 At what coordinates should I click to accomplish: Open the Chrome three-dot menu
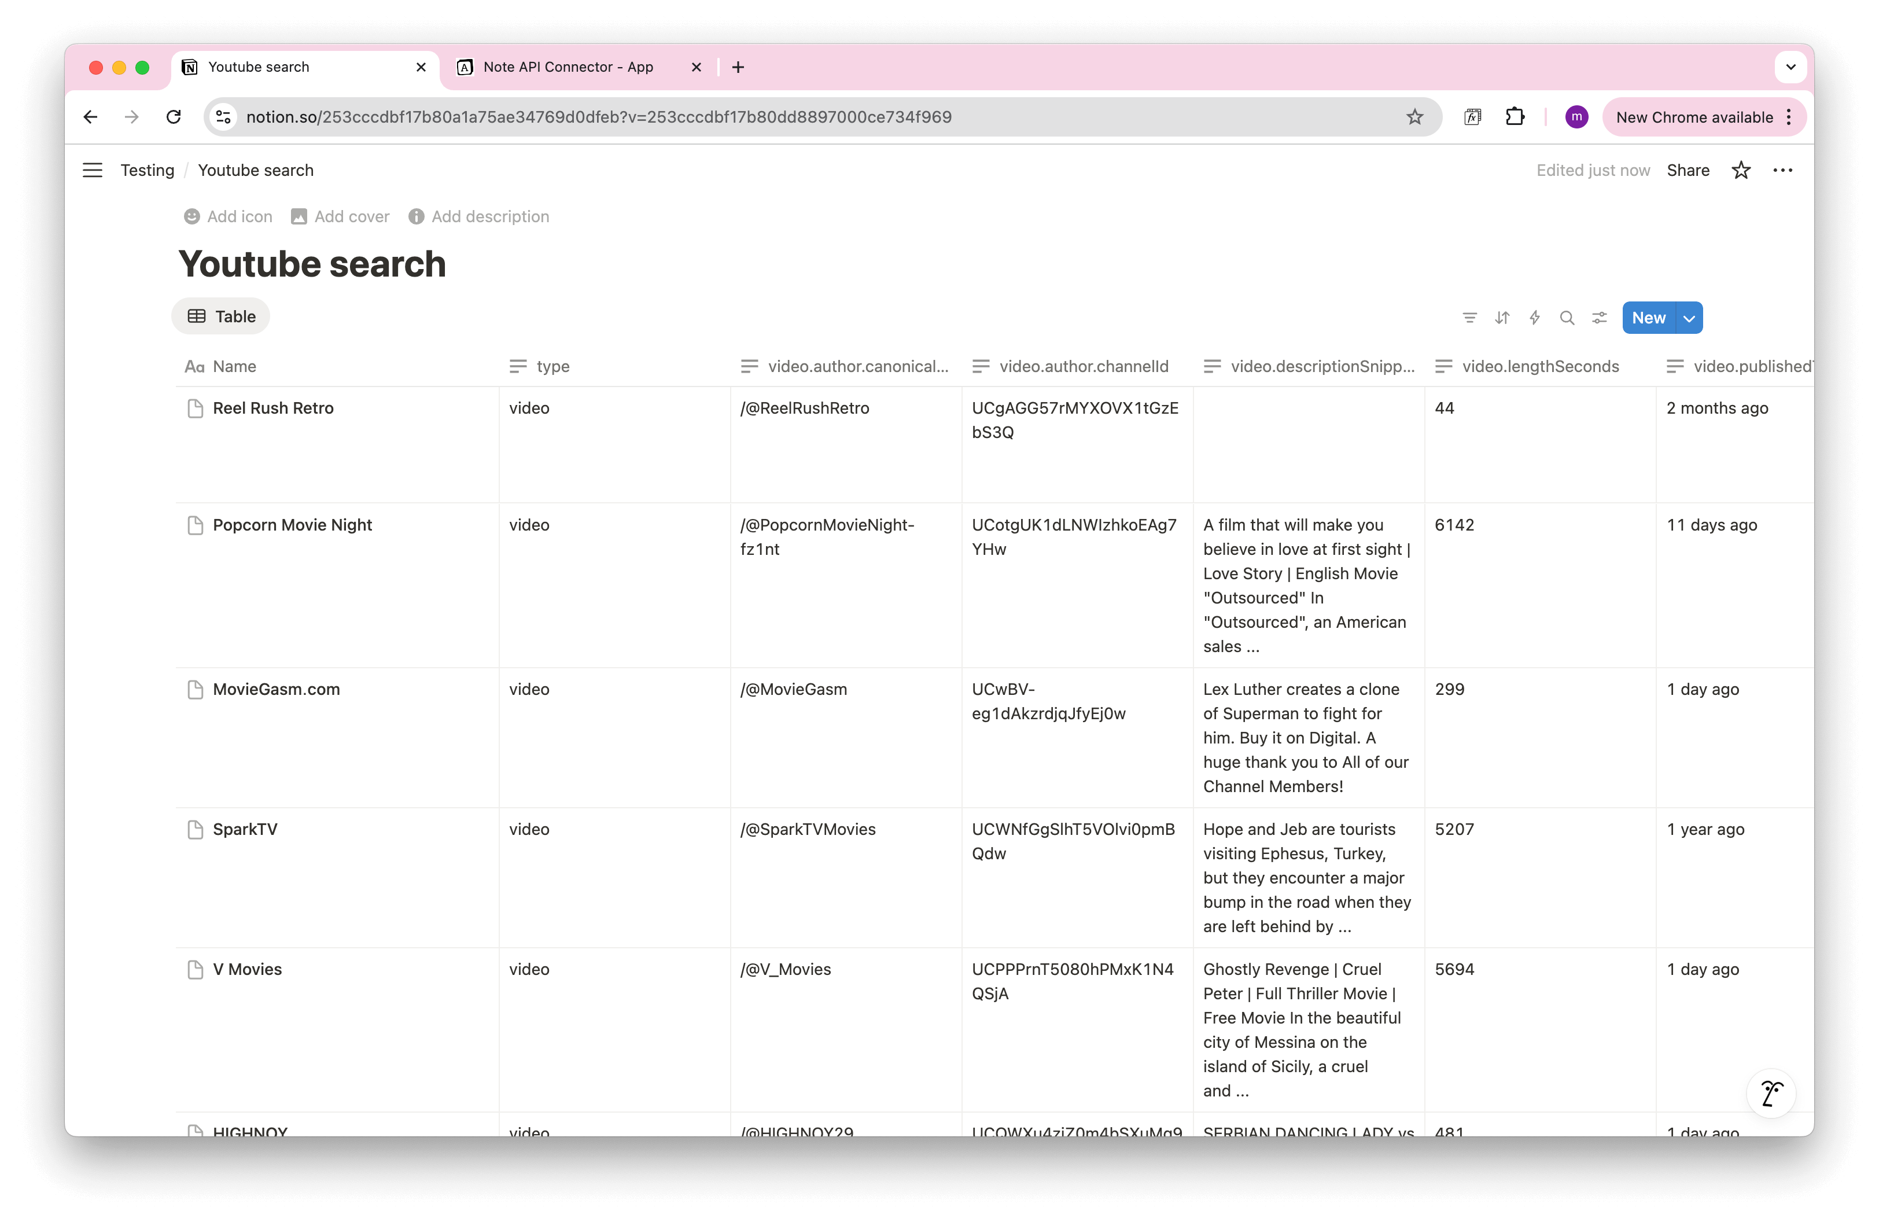click(x=1788, y=117)
